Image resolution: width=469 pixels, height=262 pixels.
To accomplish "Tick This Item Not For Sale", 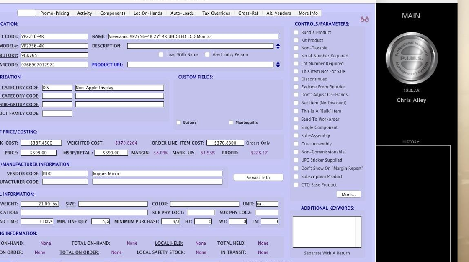I will click(x=296, y=71).
